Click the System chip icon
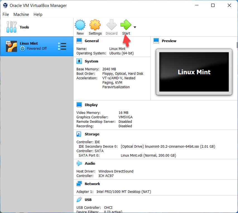The image size is (238, 213). [79, 61]
